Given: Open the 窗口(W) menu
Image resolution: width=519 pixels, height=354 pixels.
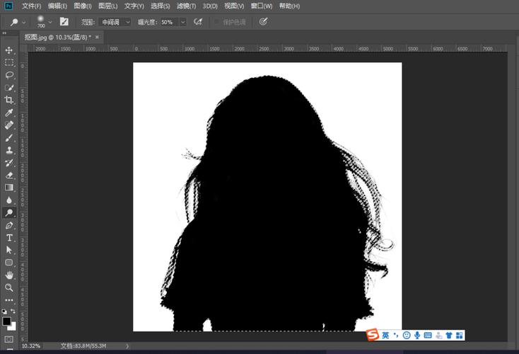Looking at the screenshot, I should pyautogui.click(x=262, y=6).
